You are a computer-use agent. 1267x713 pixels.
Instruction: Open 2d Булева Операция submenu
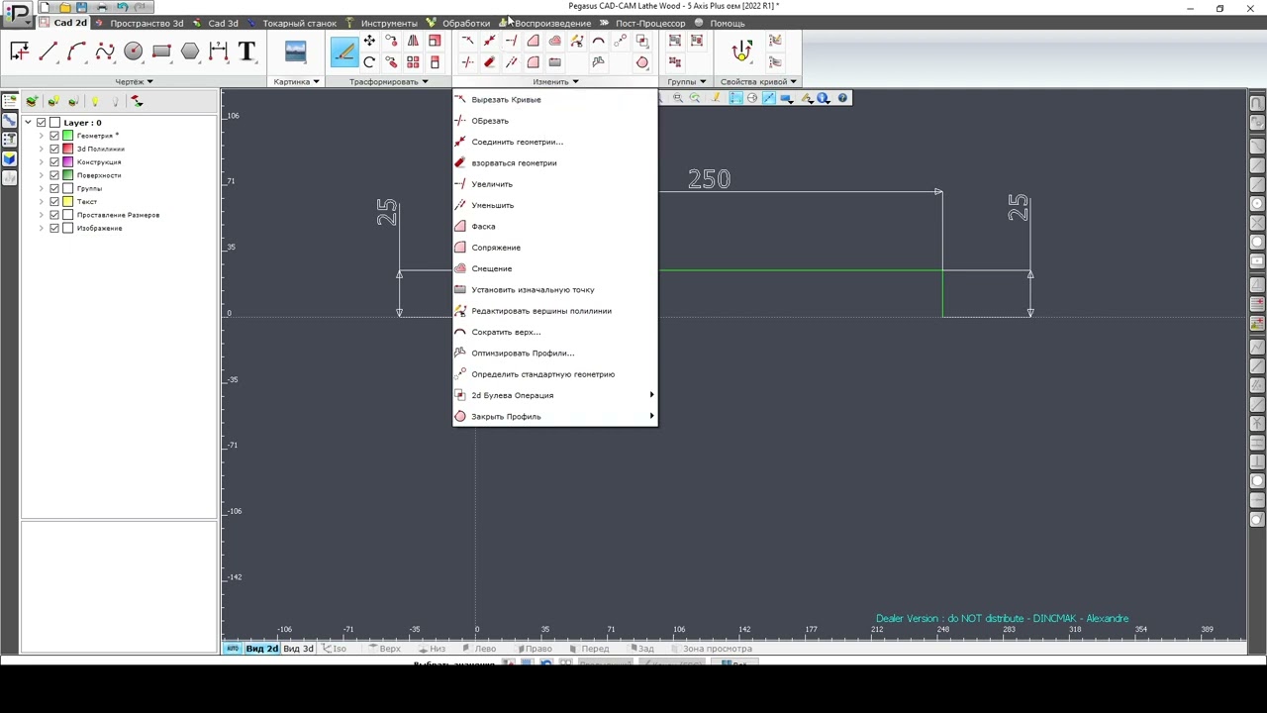coord(555,395)
